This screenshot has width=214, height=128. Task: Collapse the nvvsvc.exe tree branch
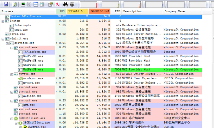click(x=12, y=74)
